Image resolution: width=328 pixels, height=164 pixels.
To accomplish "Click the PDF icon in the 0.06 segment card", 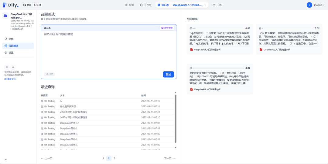I will point(191,50).
